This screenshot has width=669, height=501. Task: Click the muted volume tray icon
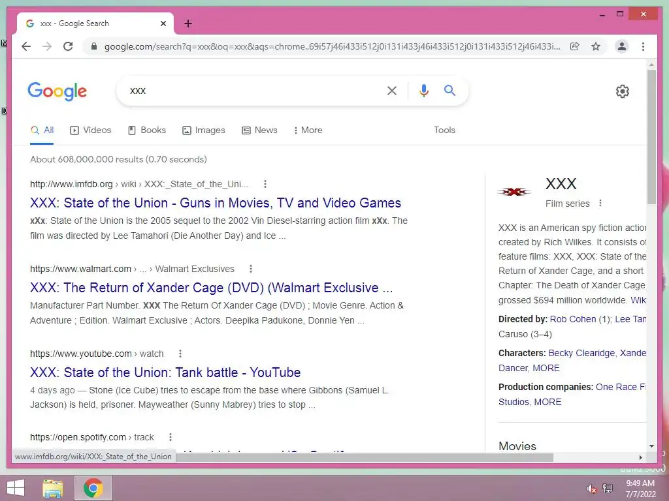(591, 489)
